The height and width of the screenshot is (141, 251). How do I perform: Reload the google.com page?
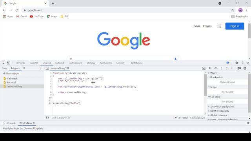tap(17, 10)
